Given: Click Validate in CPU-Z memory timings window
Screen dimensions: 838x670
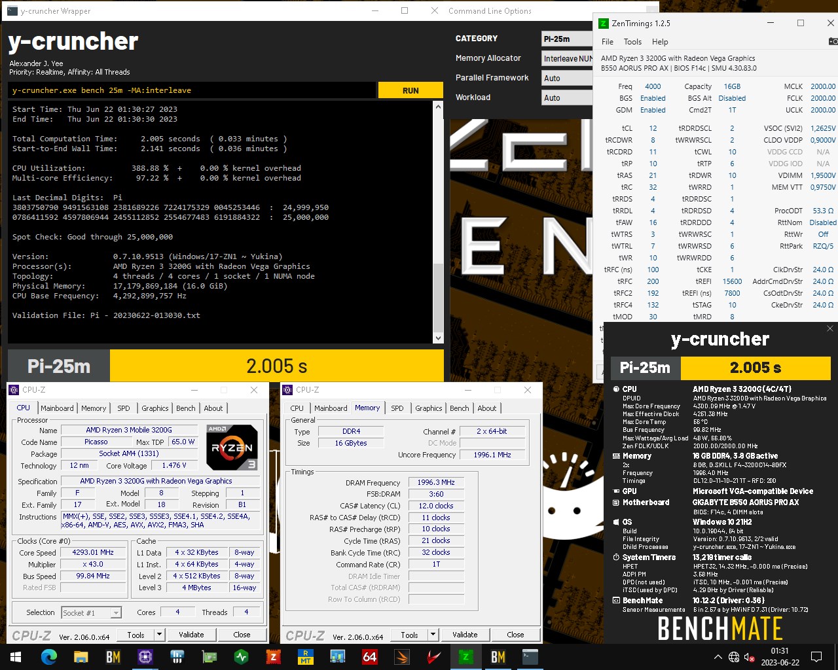Looking at the screenshot, I should [x=465, y=635].
